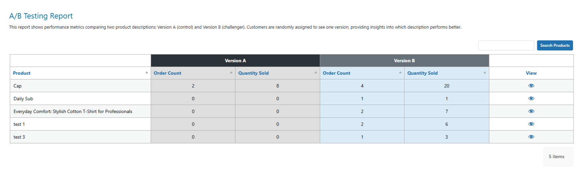Sort Version A Quantity Sold arrow

coord(316,72)
